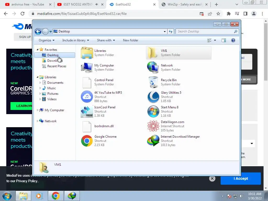Click New folder in Explorer toolbar
This screenshot has width=268, height=201.
(131, 40)
